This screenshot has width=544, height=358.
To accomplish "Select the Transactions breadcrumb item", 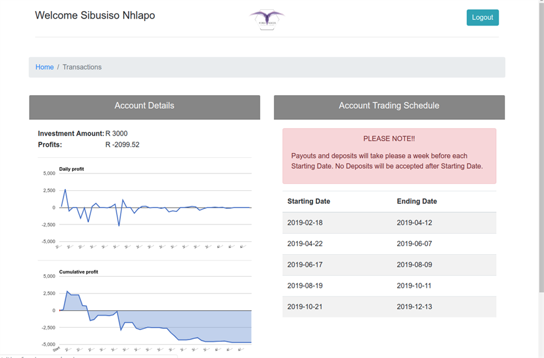I will (82, 67).
